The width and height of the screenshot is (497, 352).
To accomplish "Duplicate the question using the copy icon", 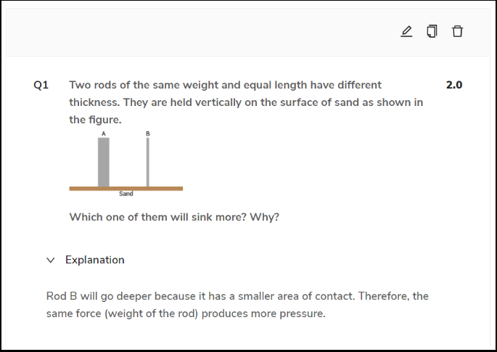I will pos(432,31).
